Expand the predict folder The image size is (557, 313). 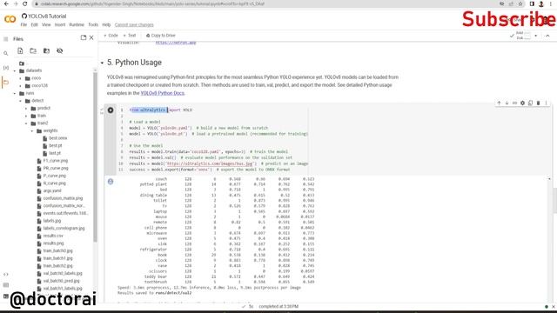(26, 108)
